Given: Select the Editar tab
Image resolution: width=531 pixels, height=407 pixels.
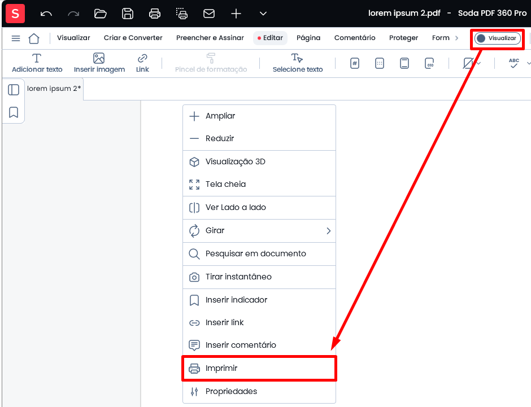Looking at the screenshot, I should 270,38.
